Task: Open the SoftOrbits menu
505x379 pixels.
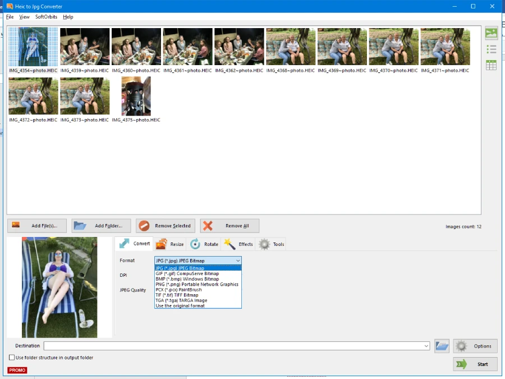Action: pyautogui.click(x=46, y=17)
